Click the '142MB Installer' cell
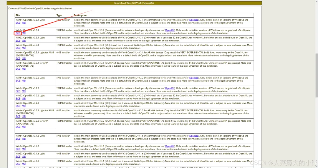Viewport: 318px width, 168px height. (x=64, y=148)
